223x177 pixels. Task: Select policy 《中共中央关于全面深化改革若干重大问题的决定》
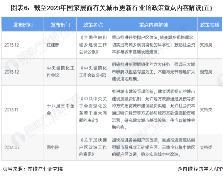pyautogui.click(x=93, y=110)
